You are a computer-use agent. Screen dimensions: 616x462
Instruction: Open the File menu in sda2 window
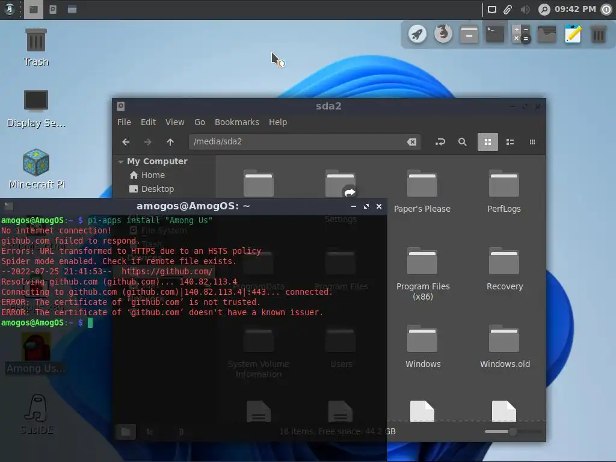click(x=124, y=122)
